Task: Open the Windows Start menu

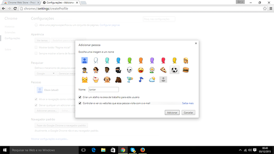Action: pyautogui.click(x=5, y=150)
